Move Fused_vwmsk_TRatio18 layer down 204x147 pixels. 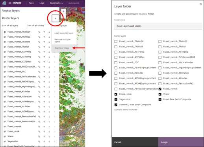49,42
